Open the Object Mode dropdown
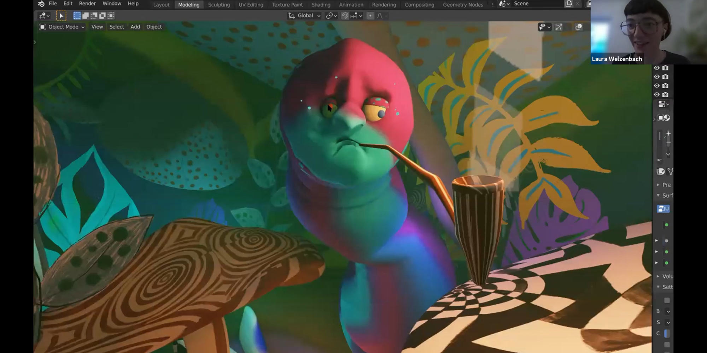 (62, 27)
